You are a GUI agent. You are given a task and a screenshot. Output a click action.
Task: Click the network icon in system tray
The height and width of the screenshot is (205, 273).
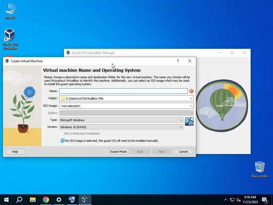[x=232, y=200]
